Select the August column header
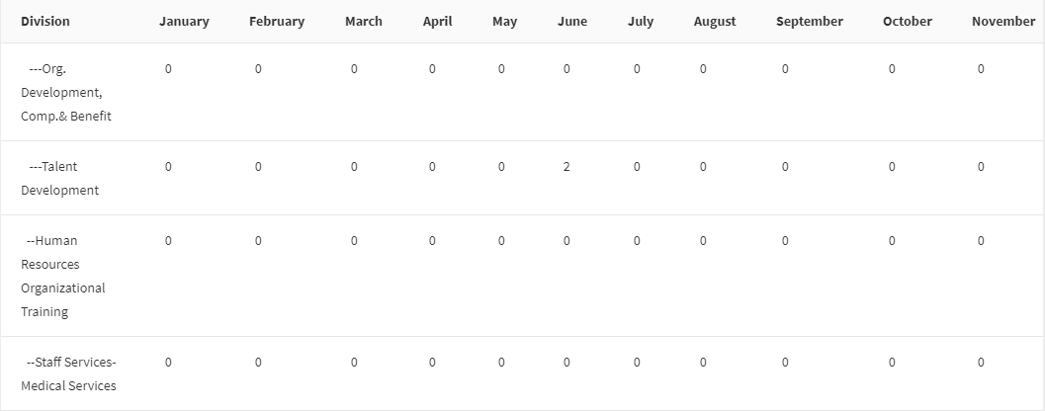Image resolution: width=1045 pixels, height=411 pixels. coord(715,22)
